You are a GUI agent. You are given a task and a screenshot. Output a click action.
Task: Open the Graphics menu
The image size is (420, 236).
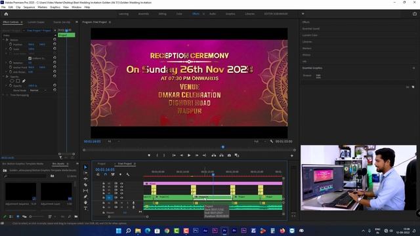[55, 7]
